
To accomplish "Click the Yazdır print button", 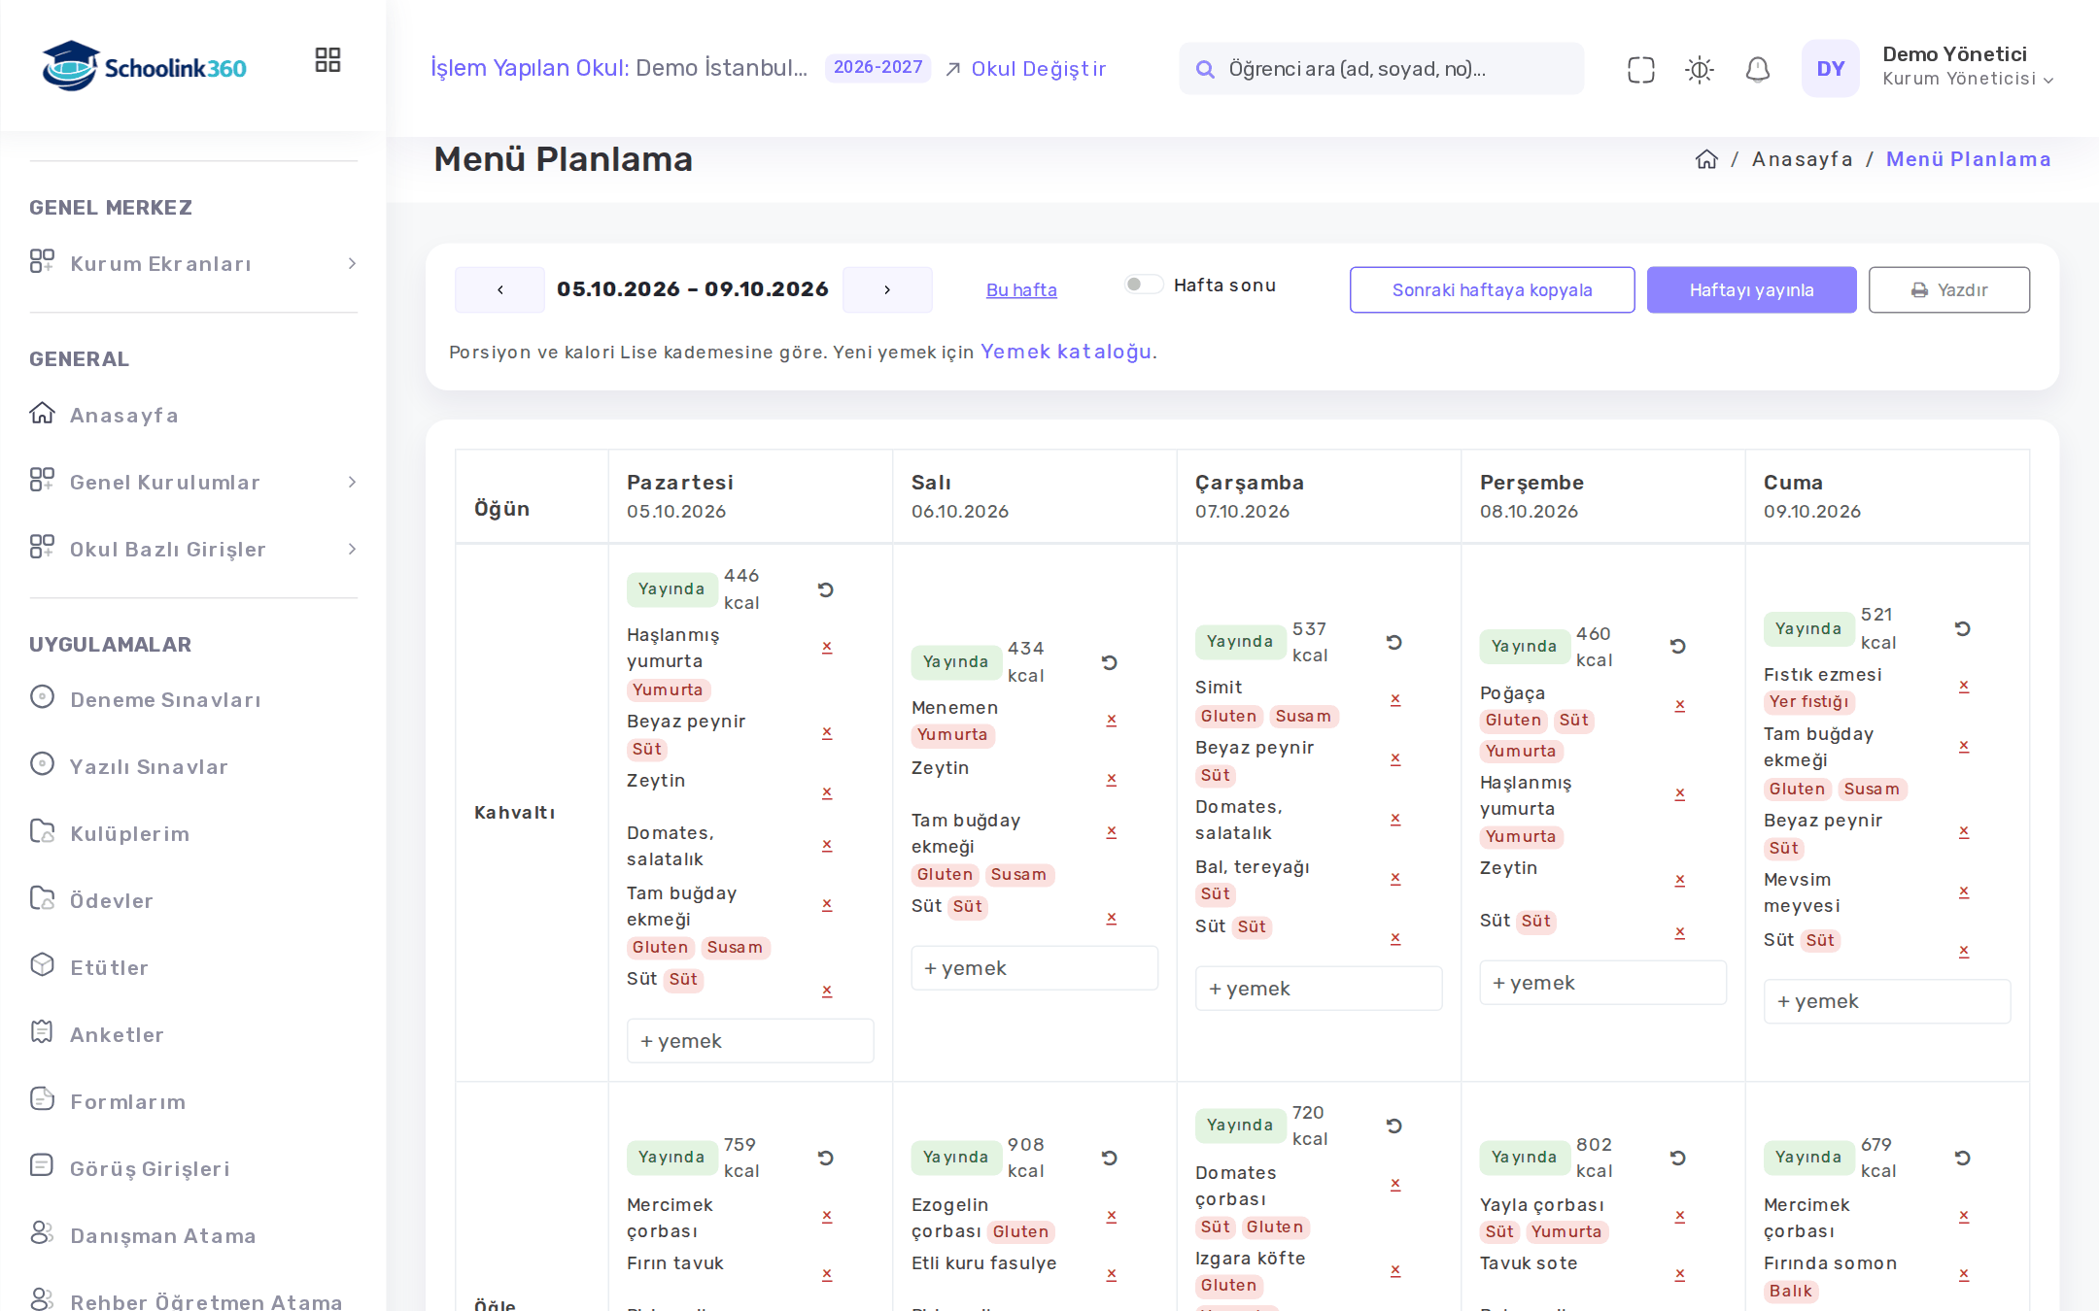I will click(1948, 289).
